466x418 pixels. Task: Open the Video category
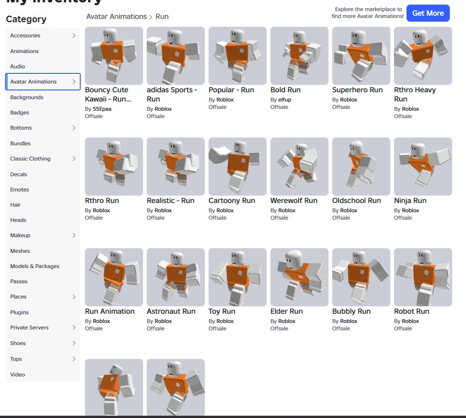pos(43,374)
